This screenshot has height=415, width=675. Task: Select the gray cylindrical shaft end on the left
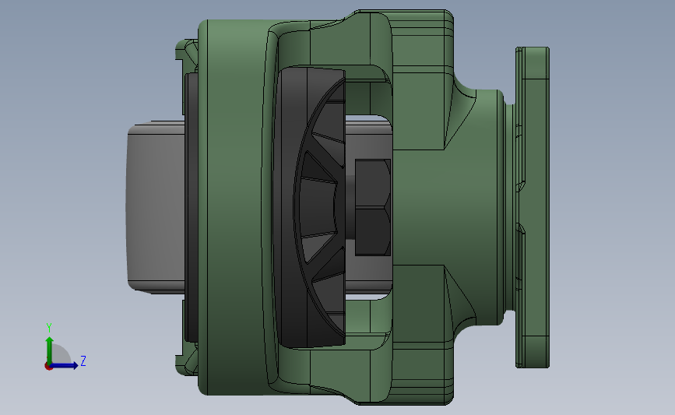click(156, 207)
